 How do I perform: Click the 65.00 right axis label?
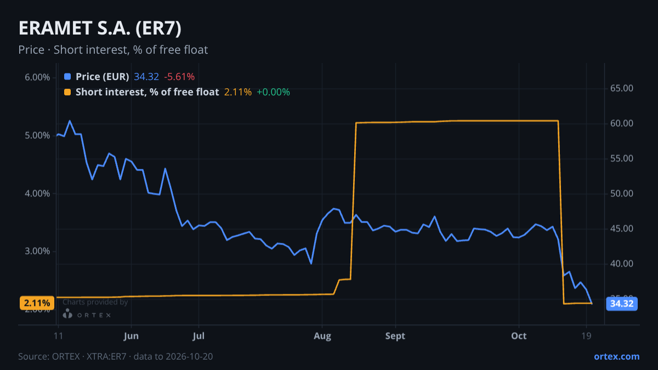(622, 88)
